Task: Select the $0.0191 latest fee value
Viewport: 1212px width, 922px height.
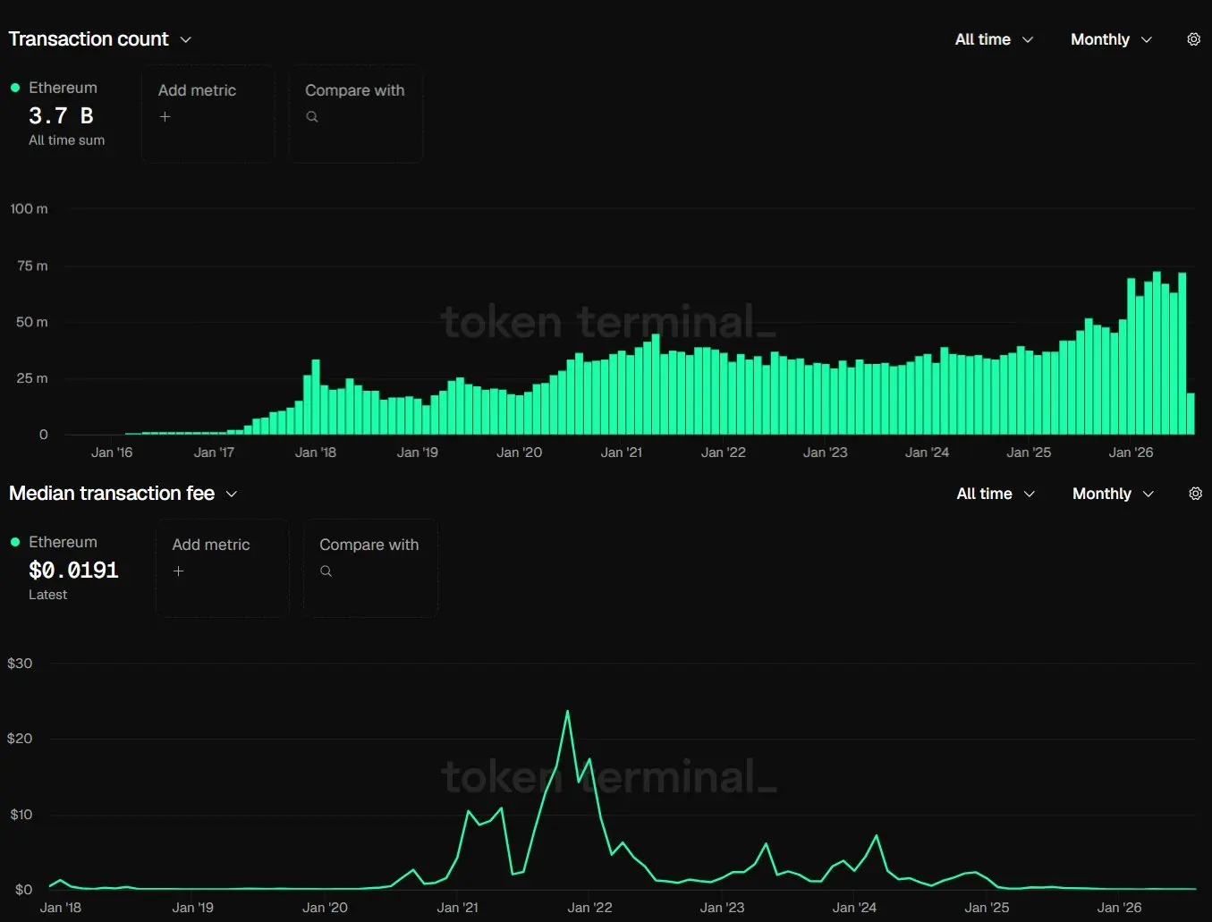Action: 73,570
